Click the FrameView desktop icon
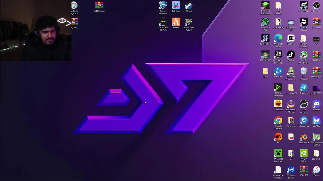The height and width of the screenshot is (181, 323). point(304,7)
